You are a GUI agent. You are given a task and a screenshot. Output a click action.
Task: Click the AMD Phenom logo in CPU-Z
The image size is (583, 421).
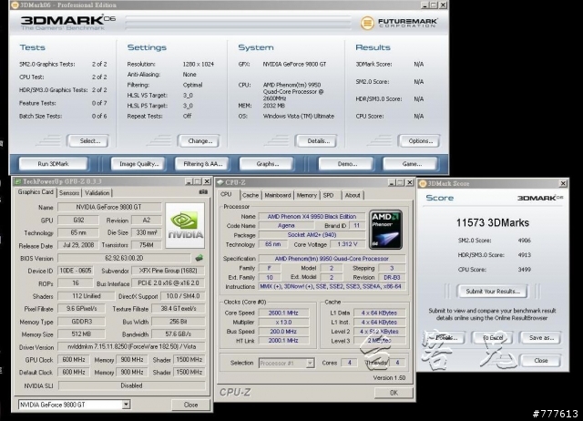385,230
